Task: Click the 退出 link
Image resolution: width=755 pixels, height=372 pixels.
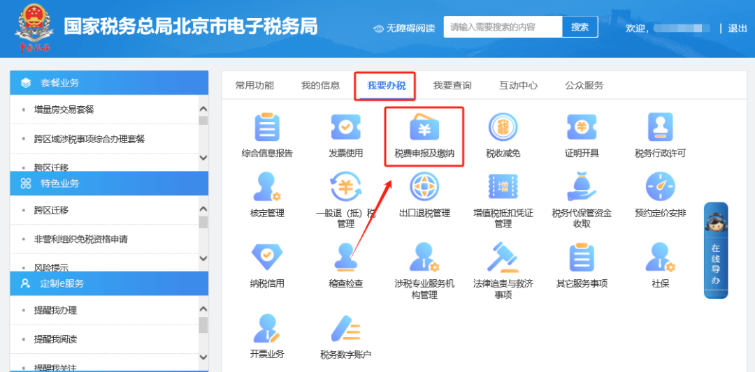Action: [x=738, y=29]
